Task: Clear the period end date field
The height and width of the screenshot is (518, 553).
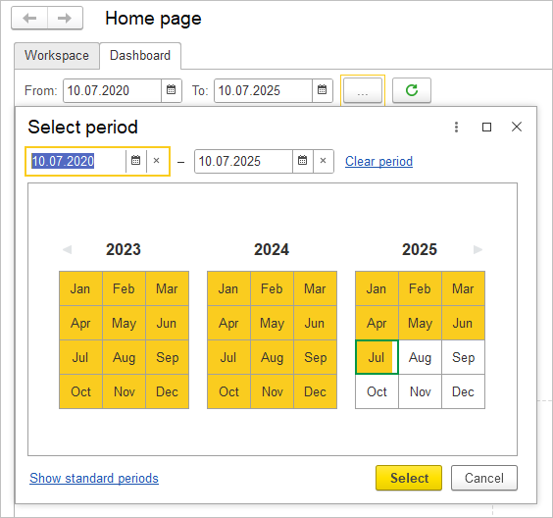Action: coord(323,161)
